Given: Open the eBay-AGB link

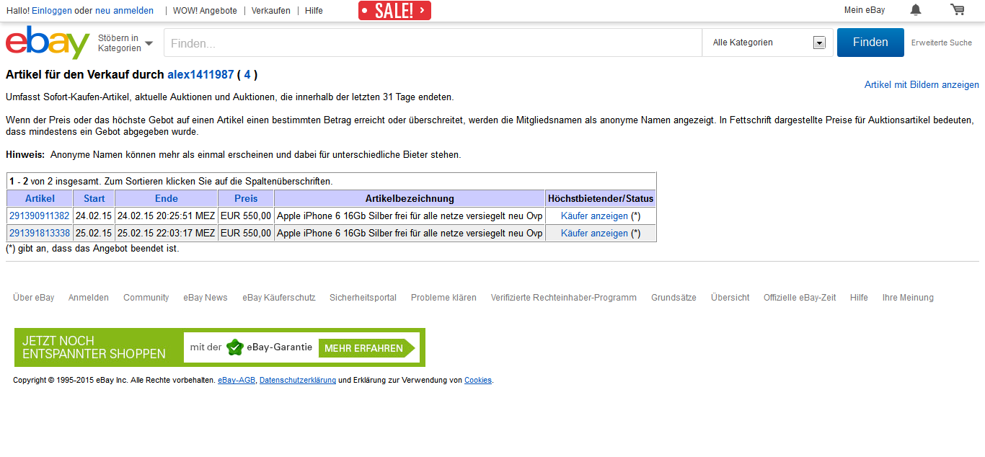Looking at the screenshot, I should click(x=237, y=381).
